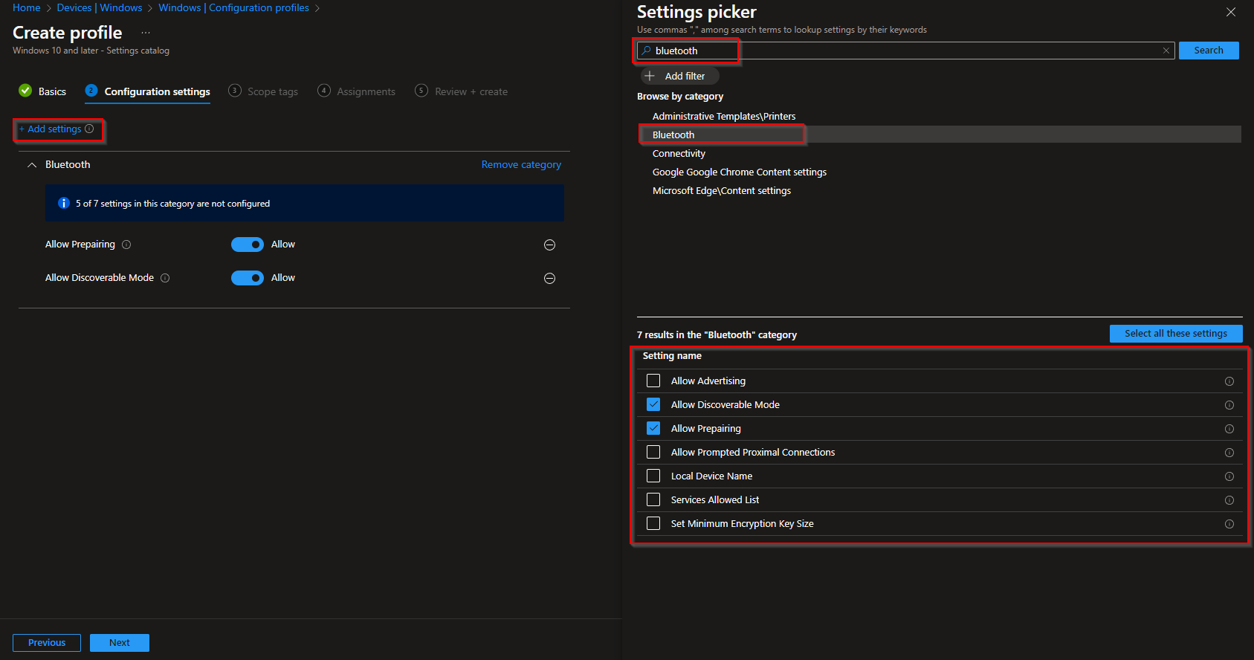Click the Previous button
Image resolution: width=1254 pixels, height=660 pixels.
(47, 643)
